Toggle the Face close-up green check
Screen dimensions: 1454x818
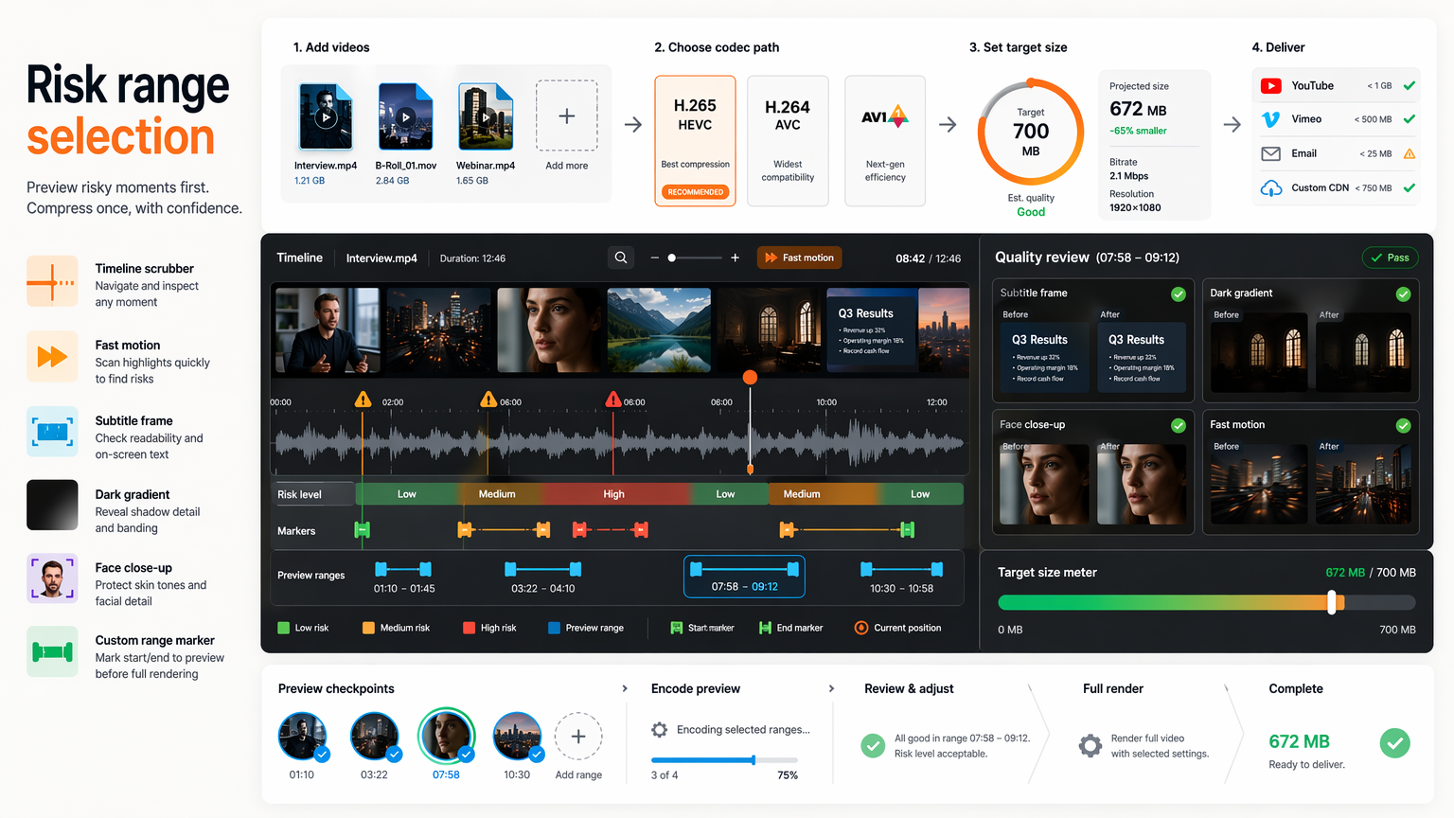click(x=1179, y=426)
